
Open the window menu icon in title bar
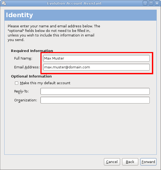click(x=4, y=3)
